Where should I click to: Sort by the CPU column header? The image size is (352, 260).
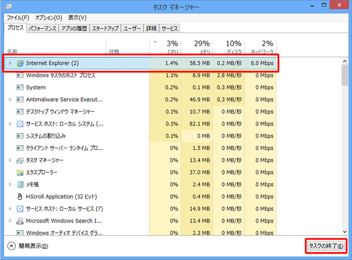(165, 47)
